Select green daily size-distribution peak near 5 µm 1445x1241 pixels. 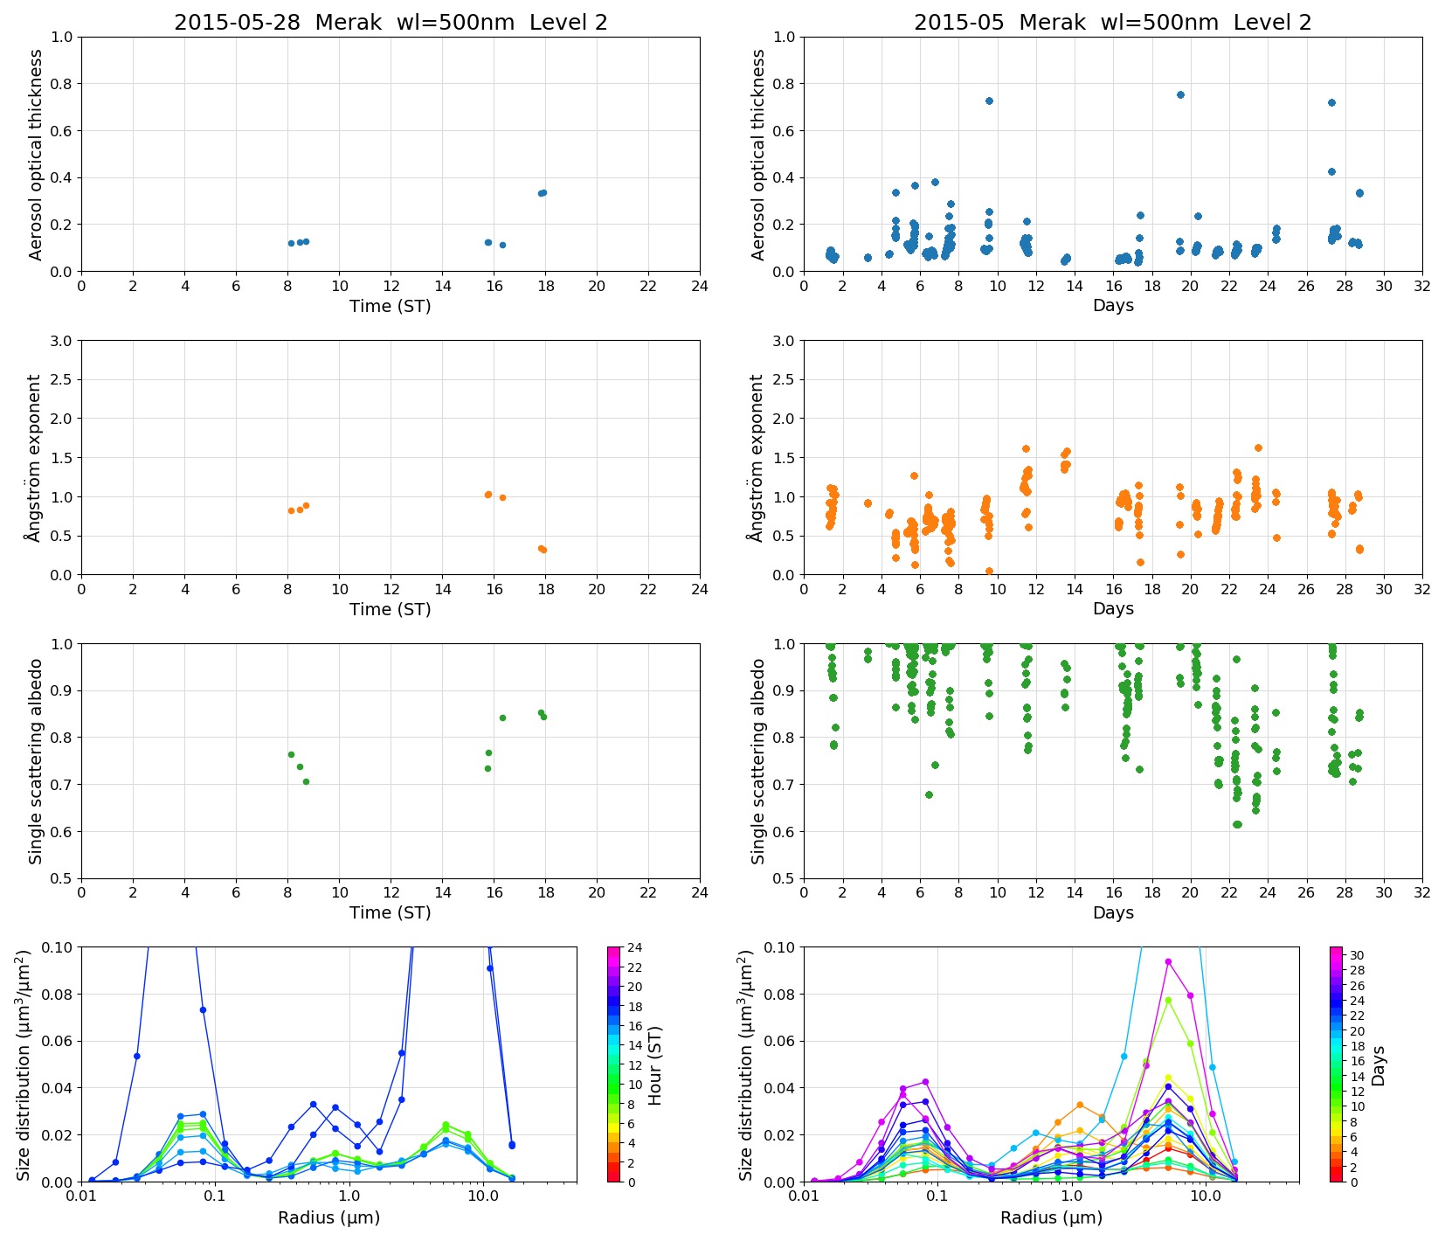click(446, 1125)
